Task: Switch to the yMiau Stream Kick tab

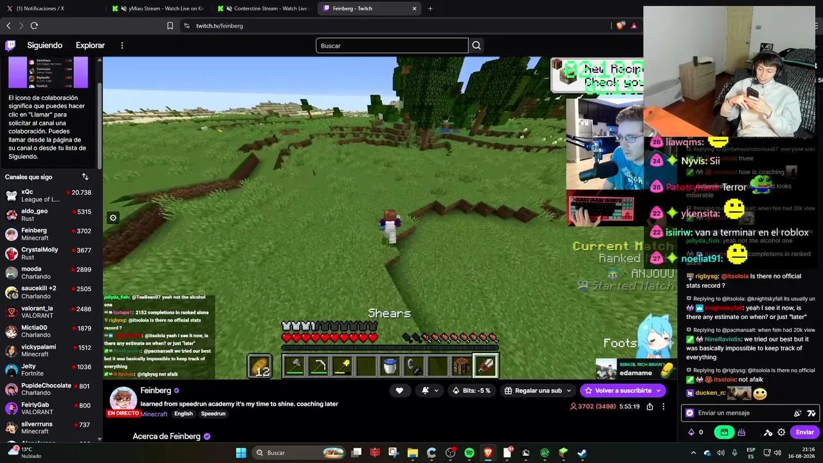Action: [158, 8]
